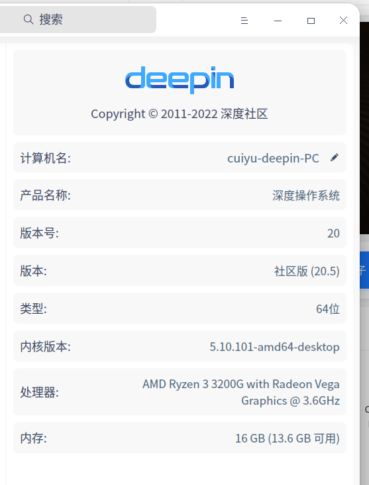This screenshot has width=369, height=485.
Task: Click the copyright text 2011-2022 深度社区
Action: click(x=180, y=114)
